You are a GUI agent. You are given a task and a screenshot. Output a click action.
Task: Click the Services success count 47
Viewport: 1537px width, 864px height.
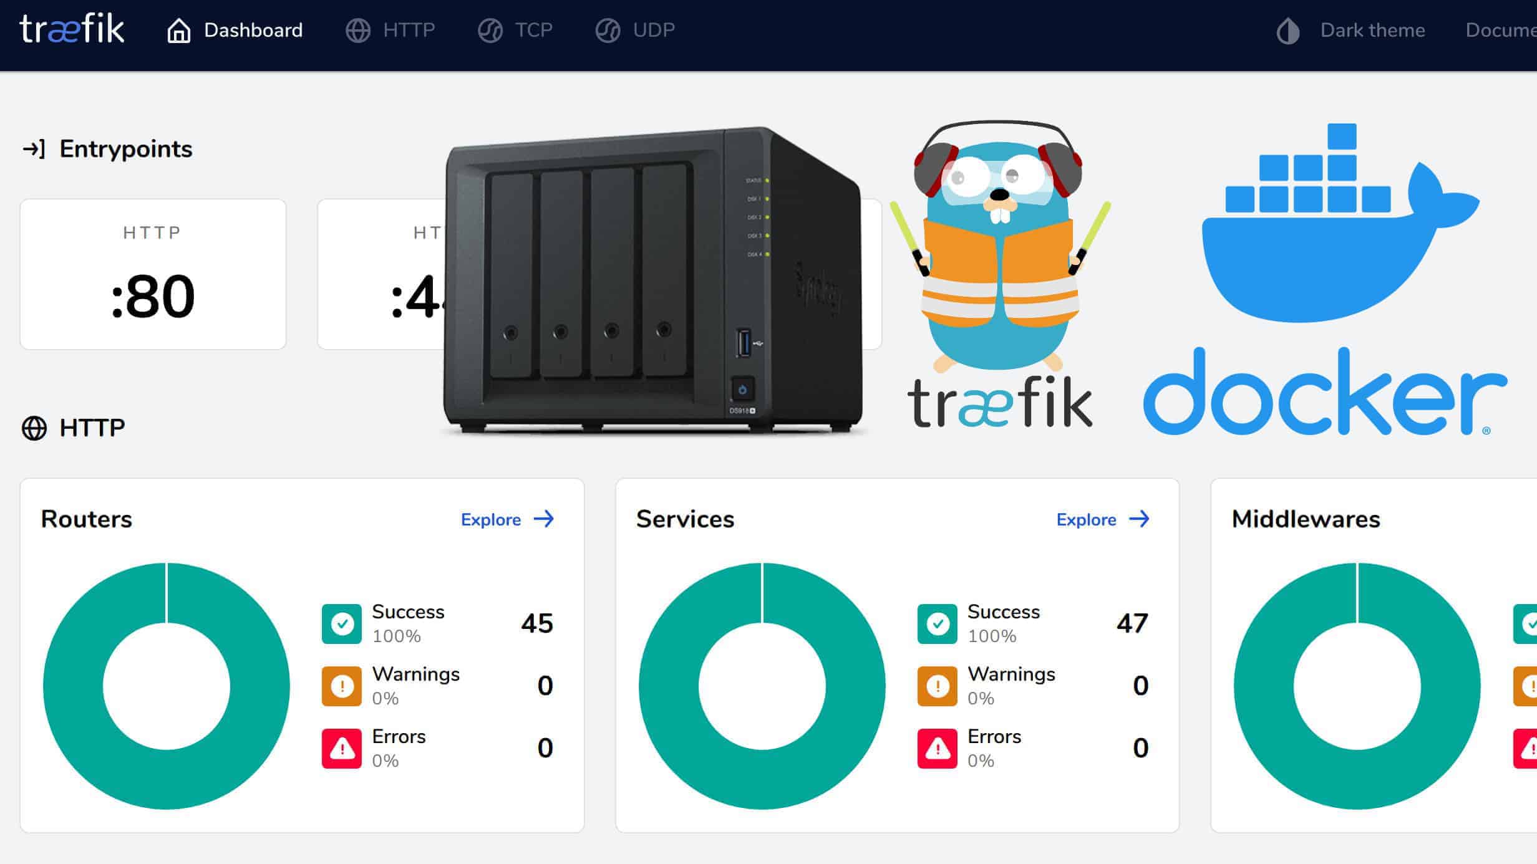[x=1133, y=623]
